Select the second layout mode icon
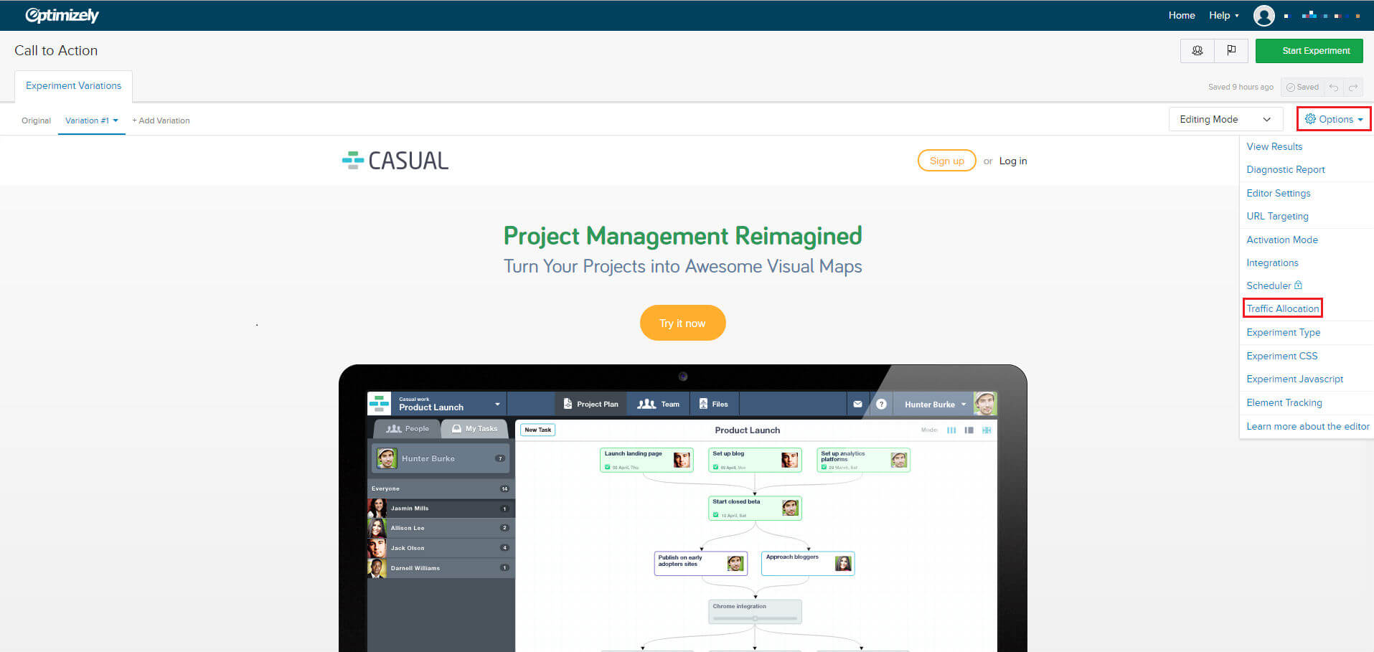 pyautogui.click(x=969, y=430)
